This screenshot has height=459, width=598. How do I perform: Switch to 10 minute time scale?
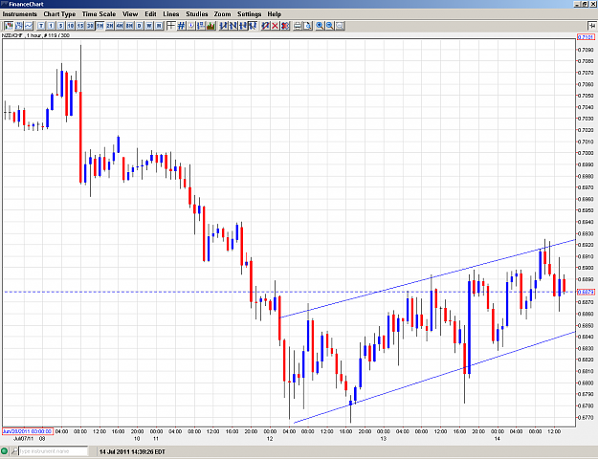pyautogui.click(x=71, y=26)
